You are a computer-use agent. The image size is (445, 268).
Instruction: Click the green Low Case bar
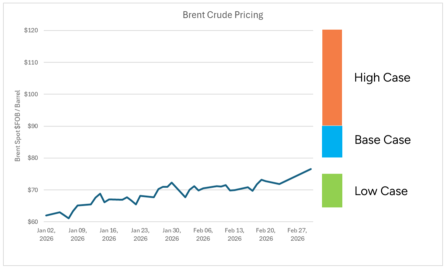tap(332, 190)
